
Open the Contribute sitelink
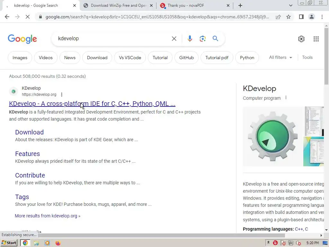click(x=30, y=175)
